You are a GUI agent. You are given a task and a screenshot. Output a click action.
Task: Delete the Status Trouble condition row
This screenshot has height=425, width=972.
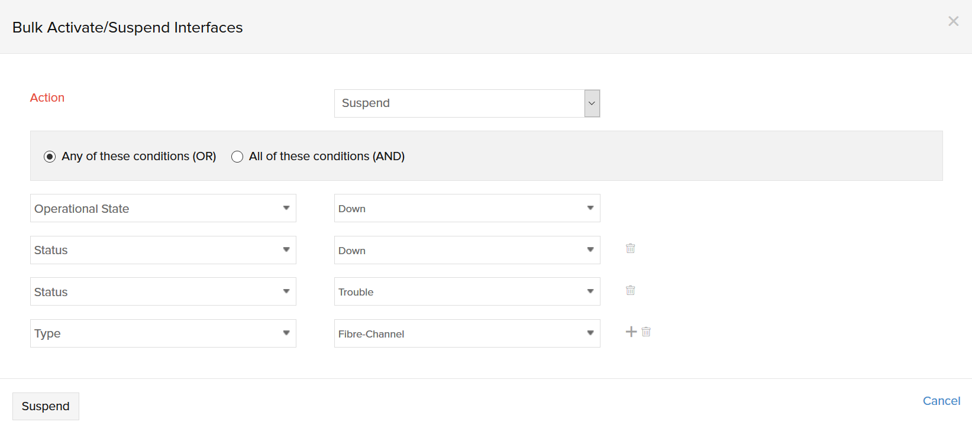pyautogui.click(x=630, y=290)
